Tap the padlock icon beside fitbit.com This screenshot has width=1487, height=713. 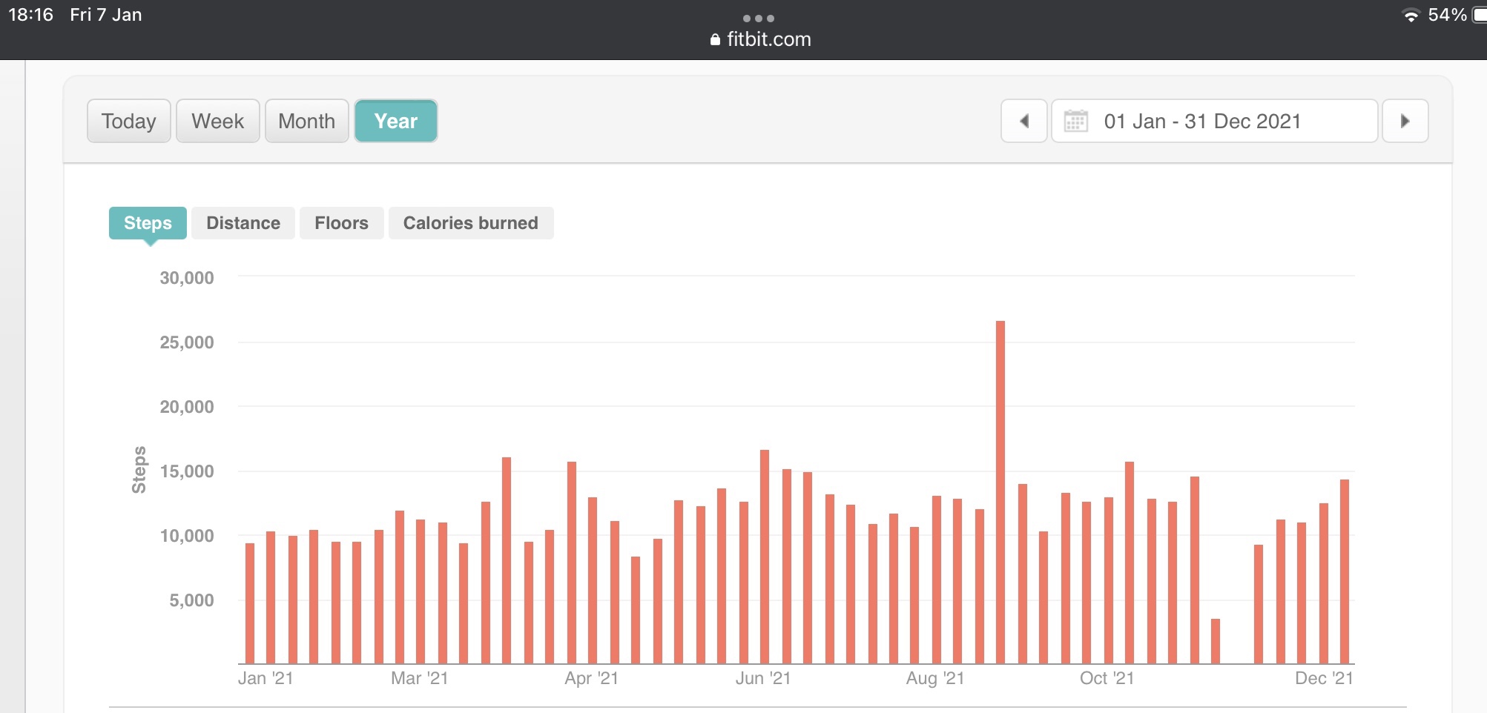(x=715, y=40)
